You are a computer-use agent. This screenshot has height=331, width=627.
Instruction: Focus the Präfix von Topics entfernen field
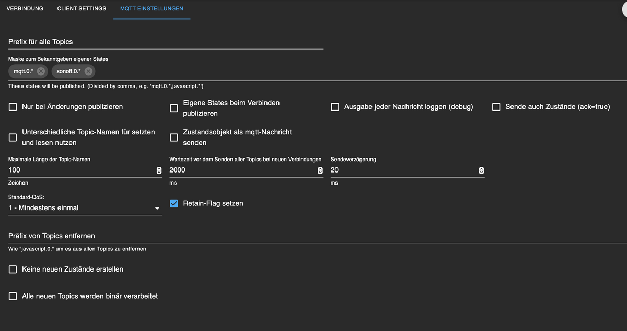click(x=313, y=236)
